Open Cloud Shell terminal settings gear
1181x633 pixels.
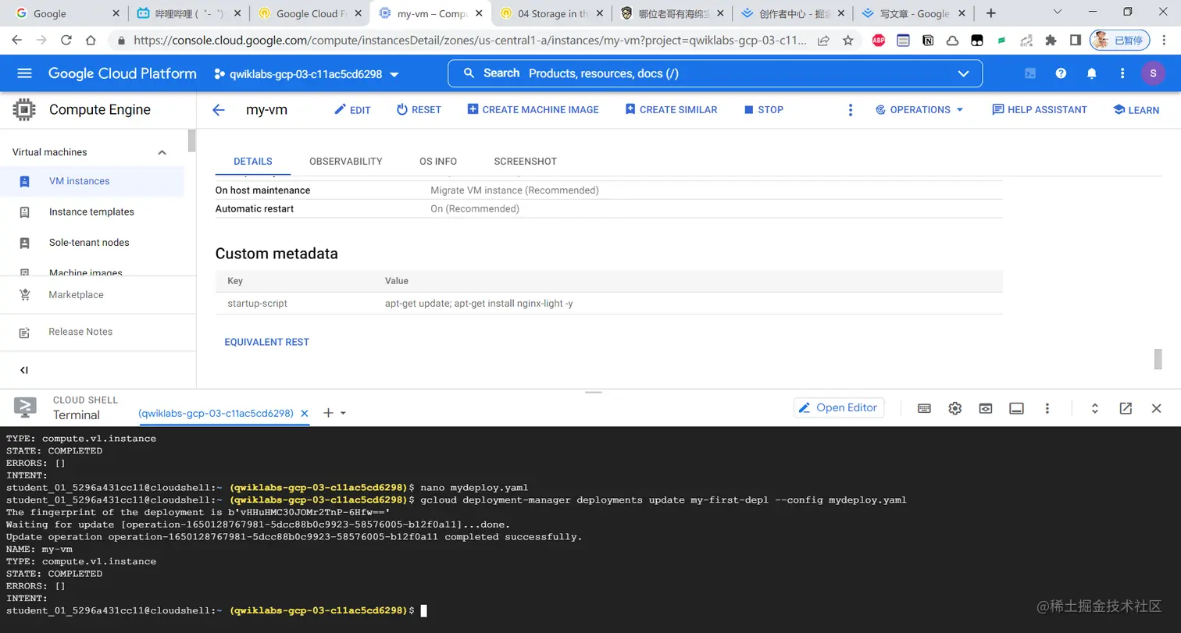click(x=954, y=408)
